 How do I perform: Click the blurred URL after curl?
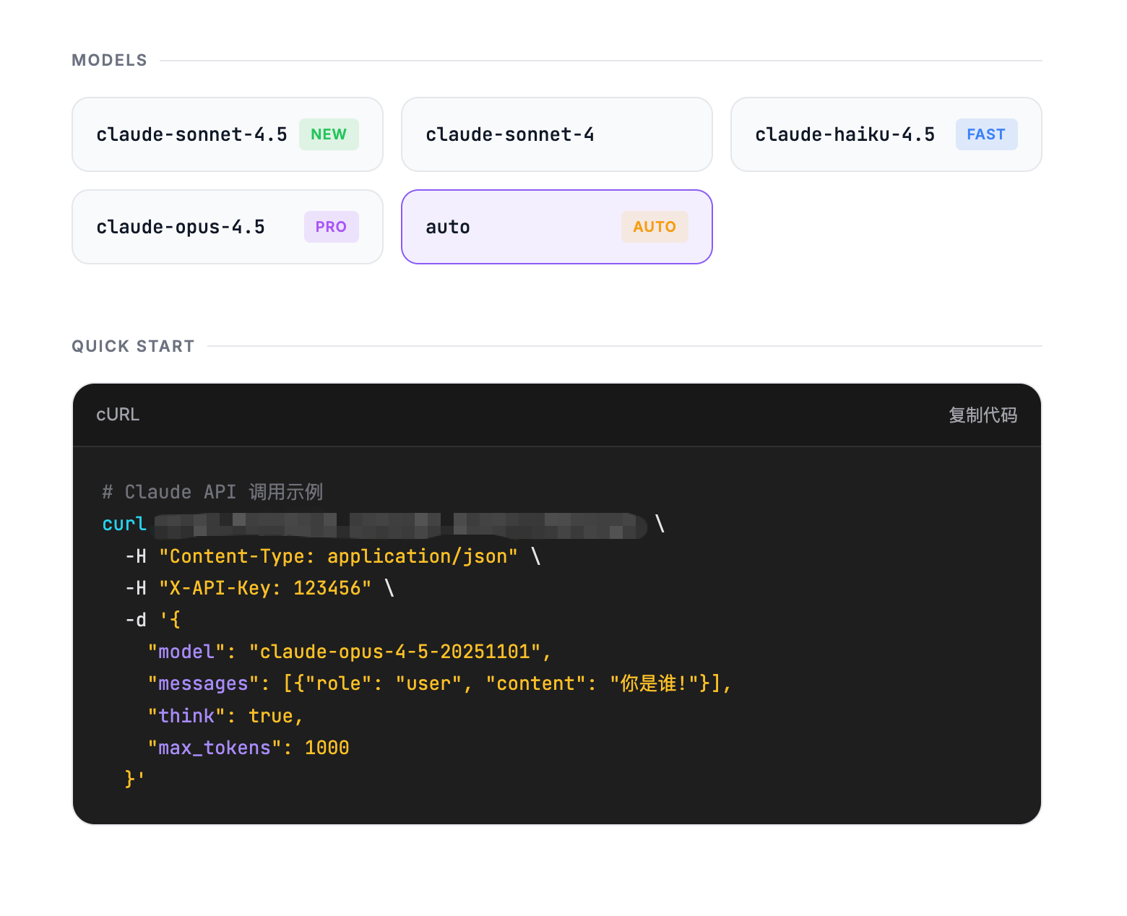(x=400, y=525)
